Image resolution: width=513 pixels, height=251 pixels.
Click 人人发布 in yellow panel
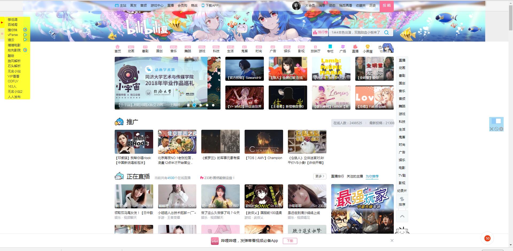(x=14, y=97)
